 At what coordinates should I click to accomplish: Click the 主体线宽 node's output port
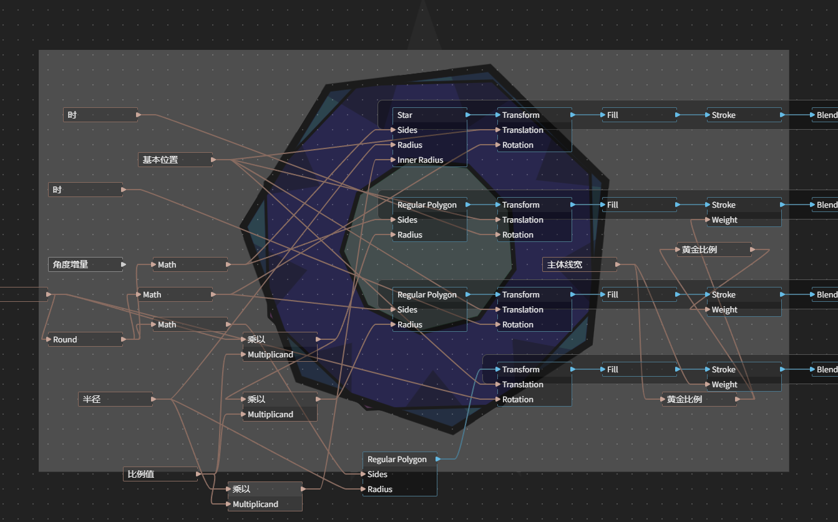[618, 264]
